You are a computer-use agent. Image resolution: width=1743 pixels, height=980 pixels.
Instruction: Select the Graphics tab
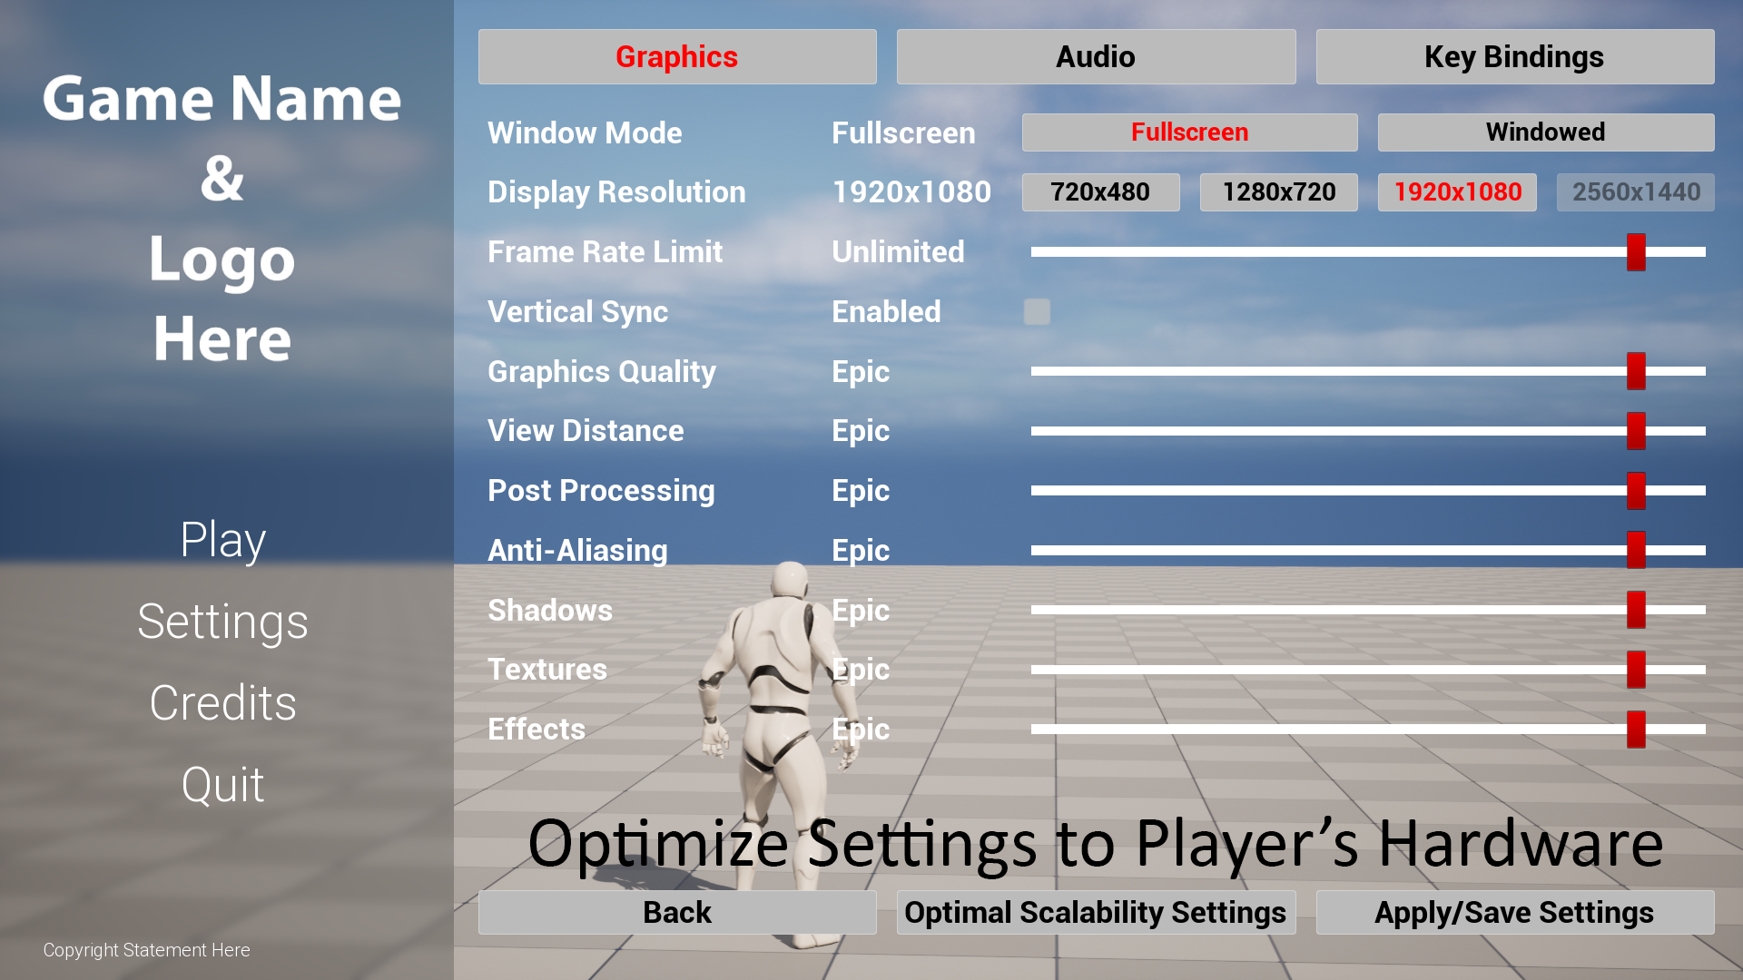tap(676, 56)
